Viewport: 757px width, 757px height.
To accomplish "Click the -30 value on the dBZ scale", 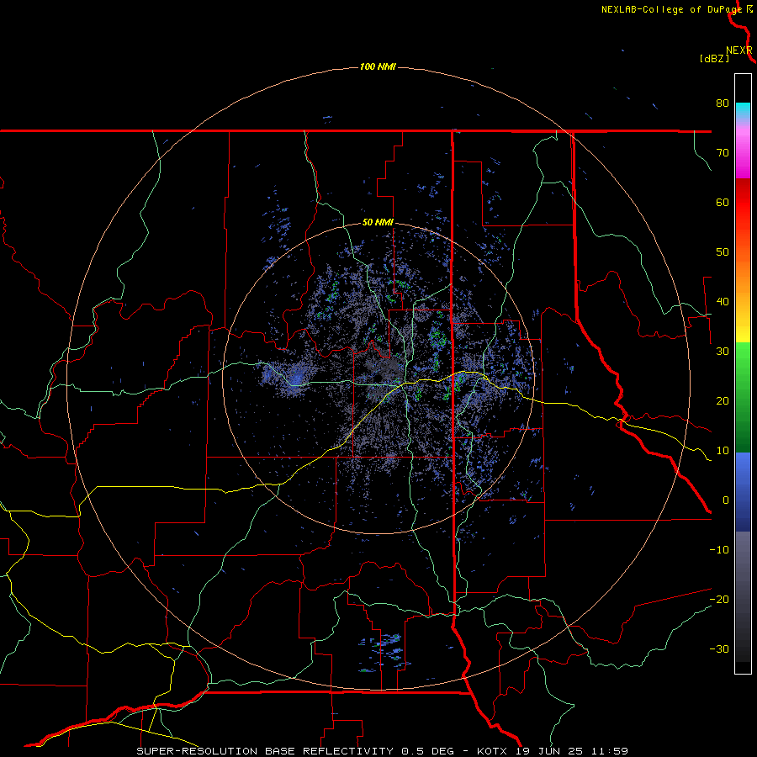I will (719, 648).
